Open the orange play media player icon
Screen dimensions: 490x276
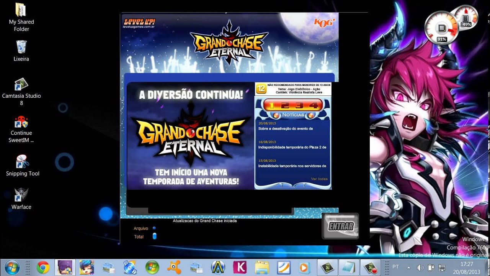pyautogui.click(x=304, y=267)
